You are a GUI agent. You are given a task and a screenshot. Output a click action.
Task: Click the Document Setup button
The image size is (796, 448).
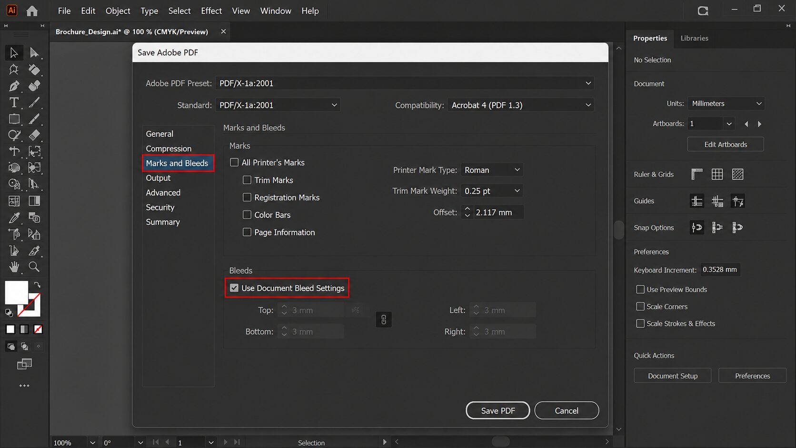[673, 376]
